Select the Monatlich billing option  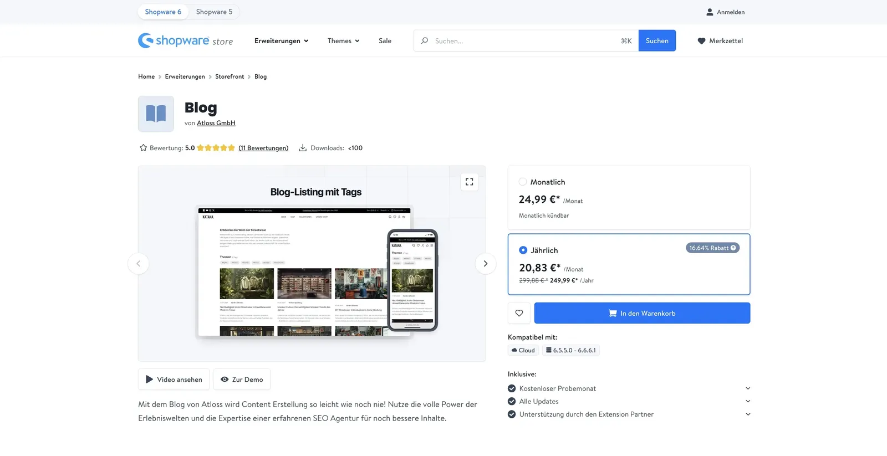click(523, 182)
